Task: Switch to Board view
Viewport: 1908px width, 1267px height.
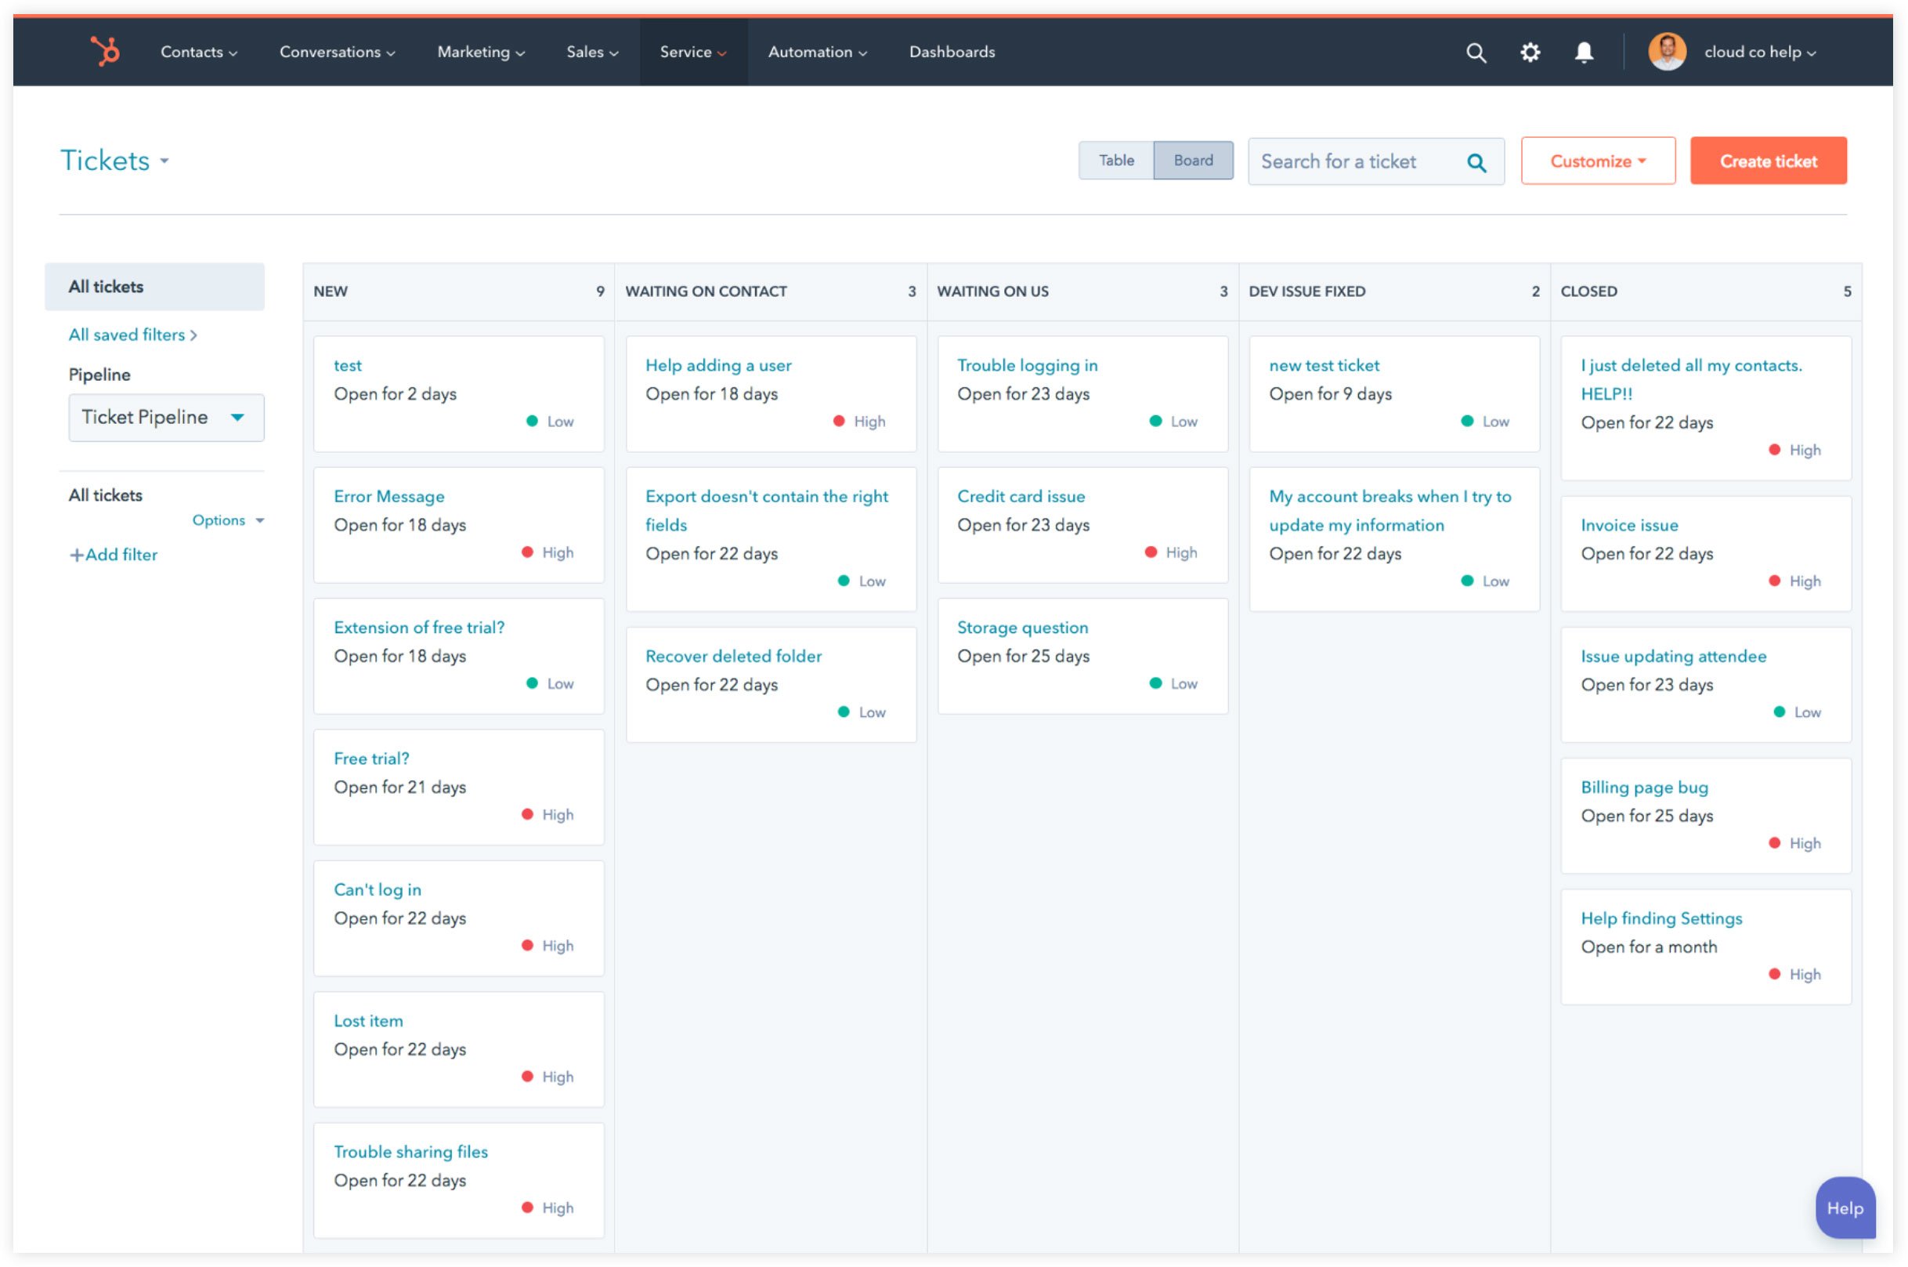Action: tap(1193, 161)
